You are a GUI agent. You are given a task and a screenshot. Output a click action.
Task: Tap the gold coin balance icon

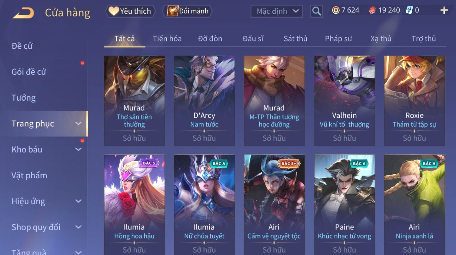coord(336,10)
